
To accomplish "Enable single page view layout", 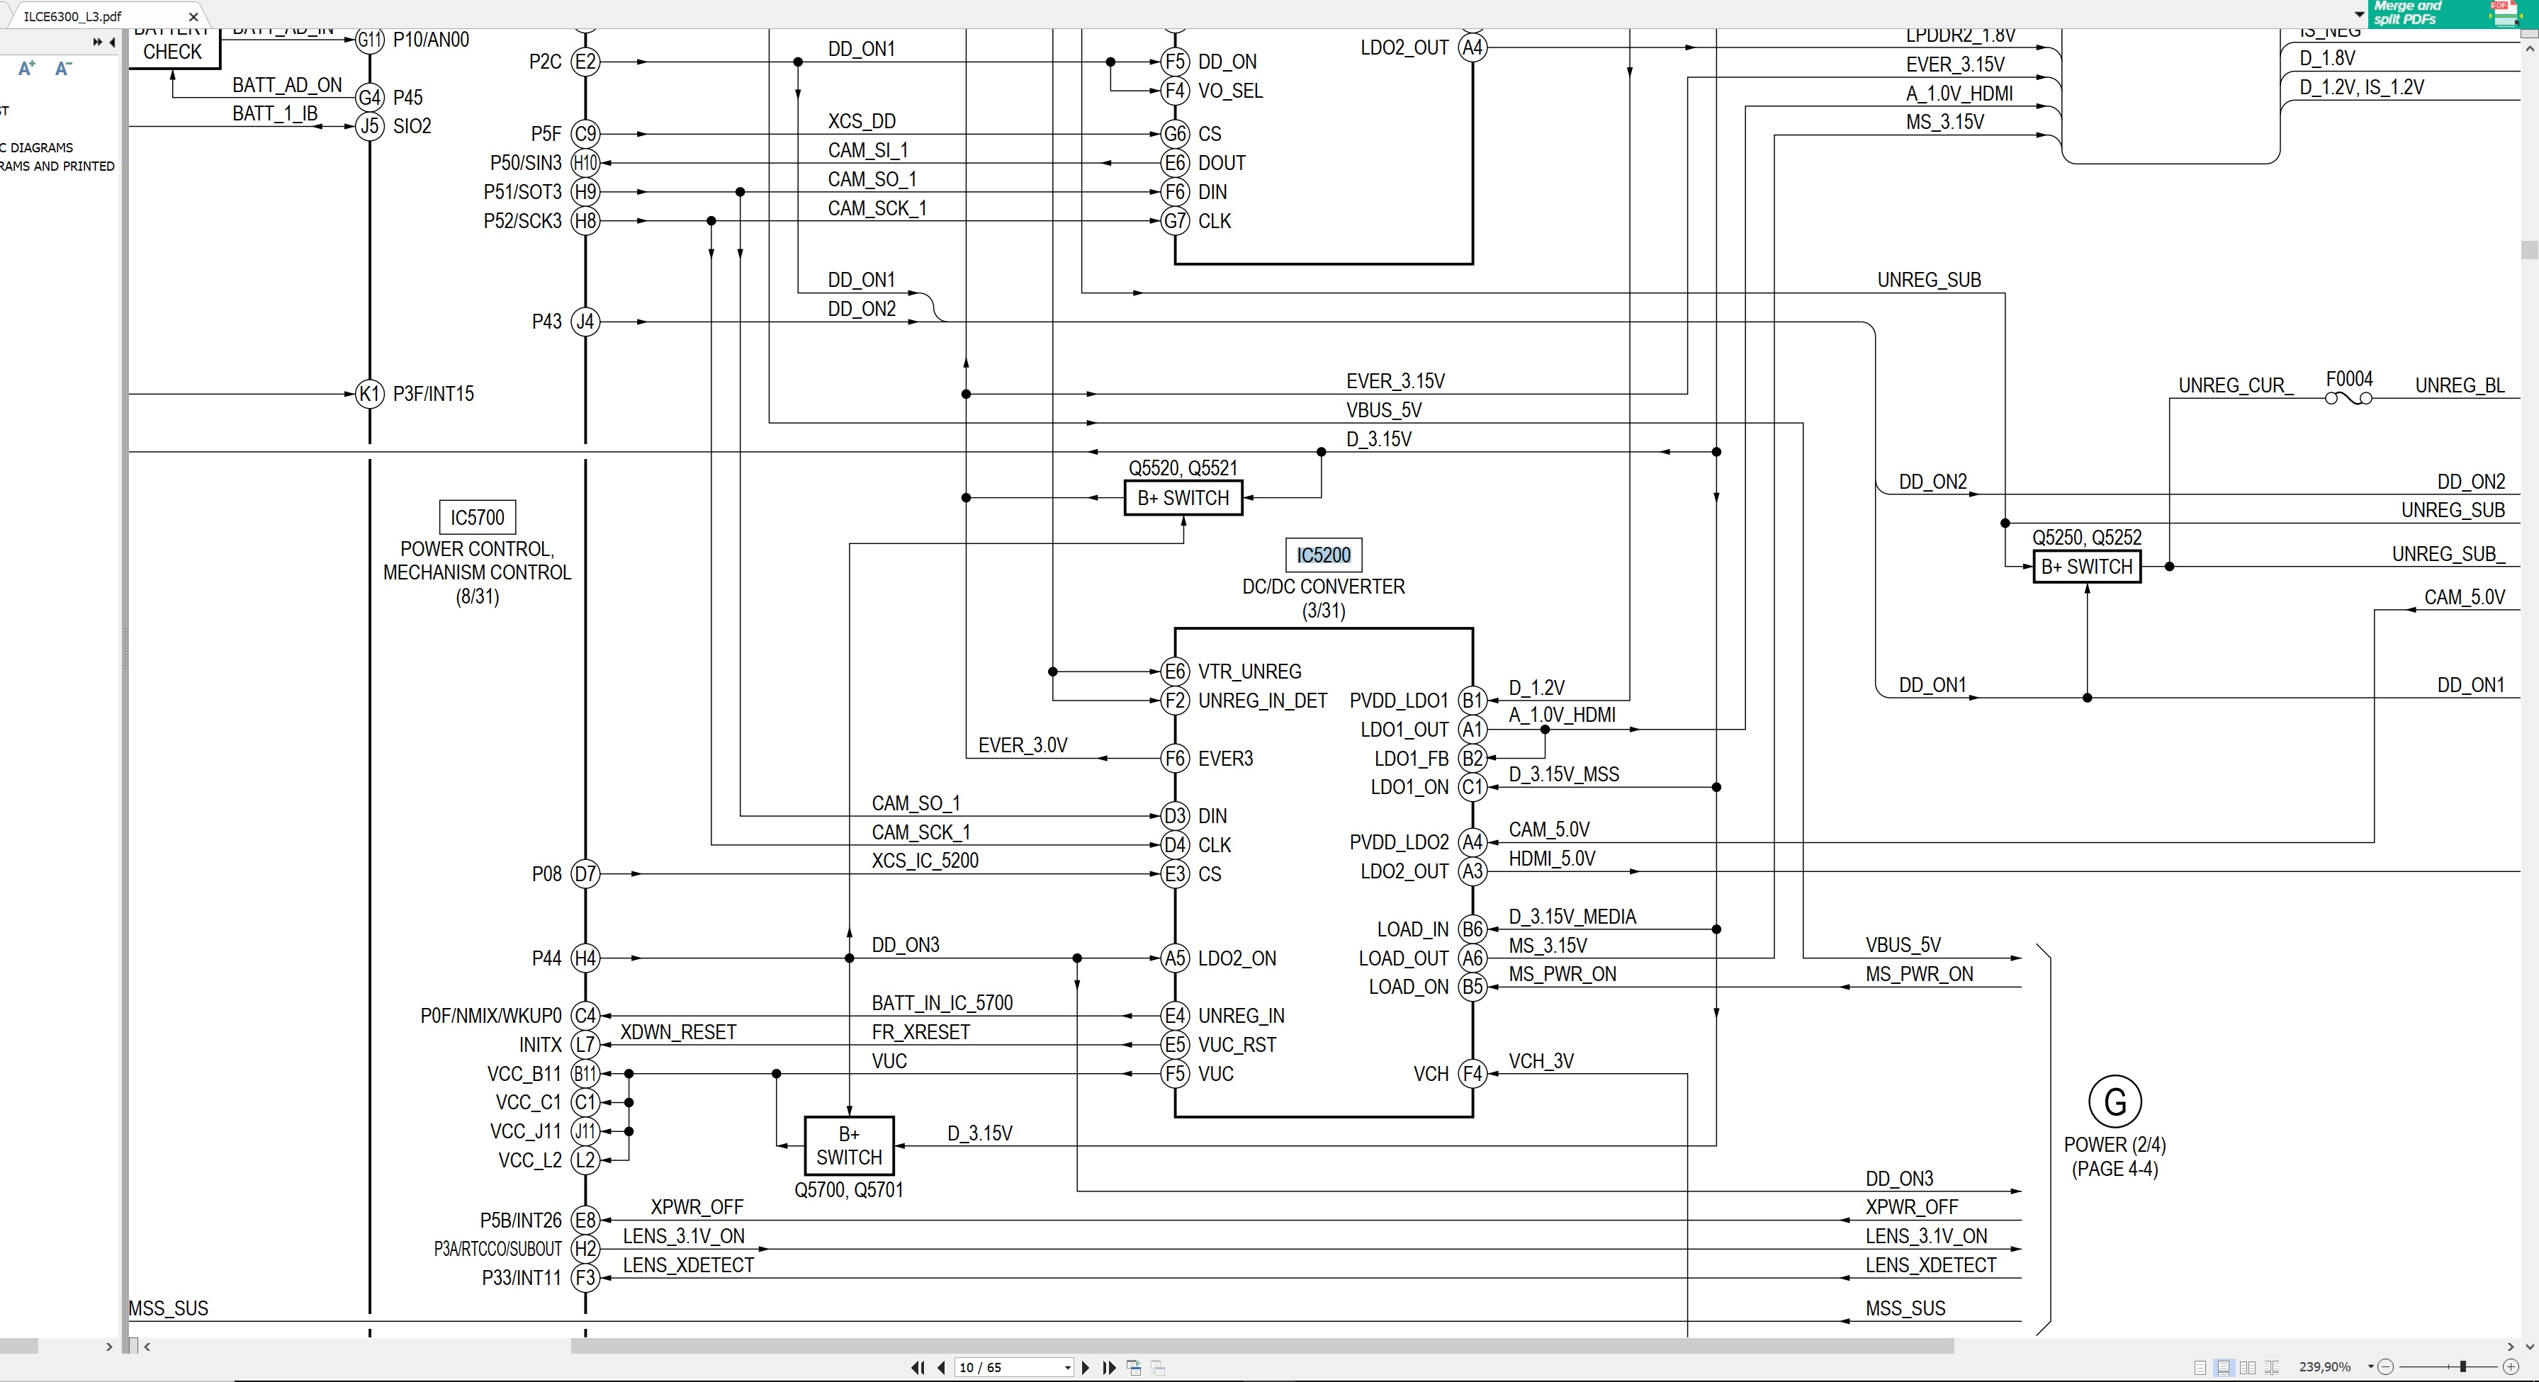I will pyautogui.click(x=2200, y=1367).
